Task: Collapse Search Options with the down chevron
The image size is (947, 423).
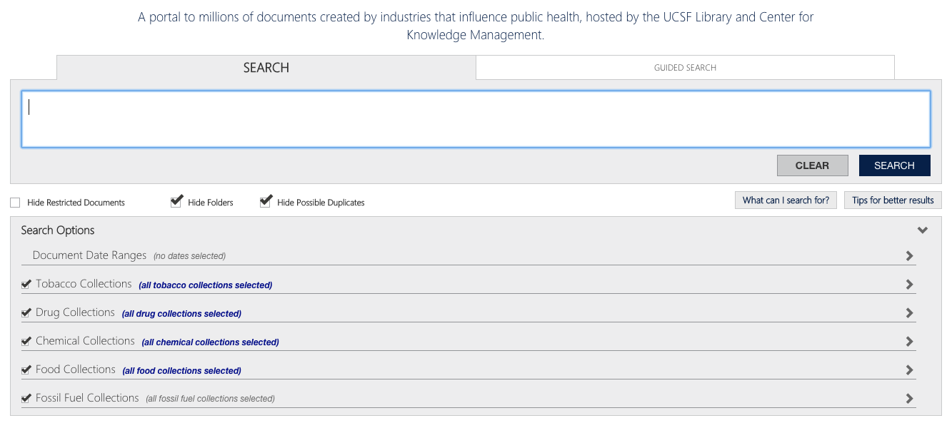Action: [923, 230]
